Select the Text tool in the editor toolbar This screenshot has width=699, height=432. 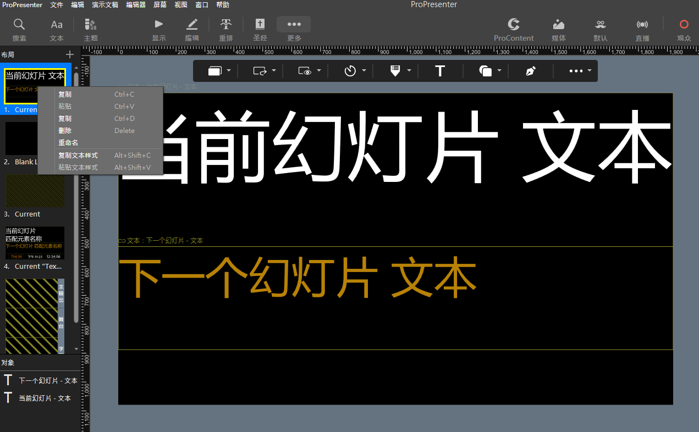tap(439, 70)
